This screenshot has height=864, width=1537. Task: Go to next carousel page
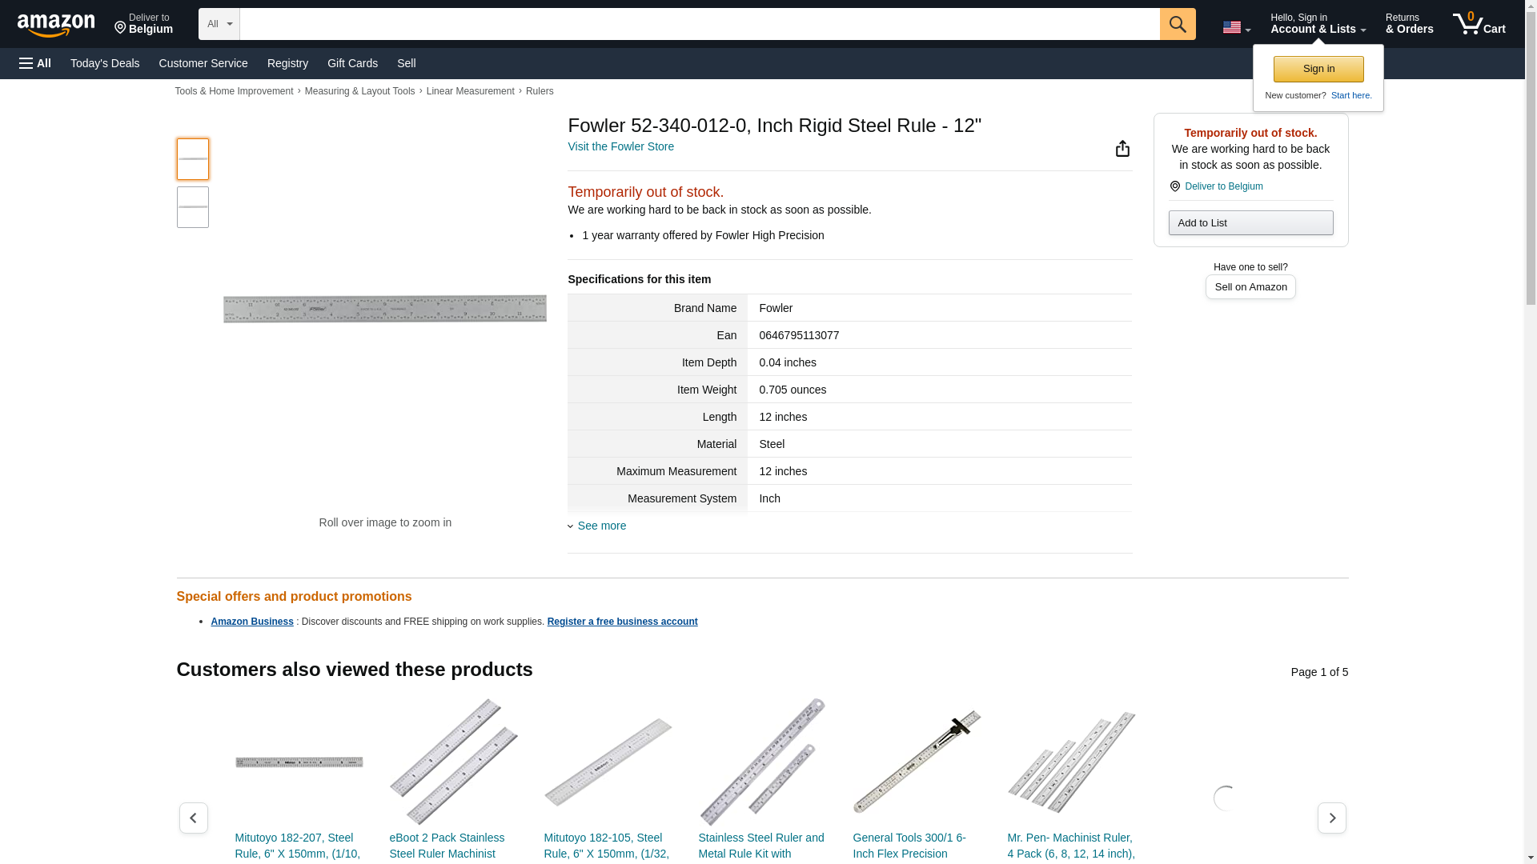(1331, 818)
